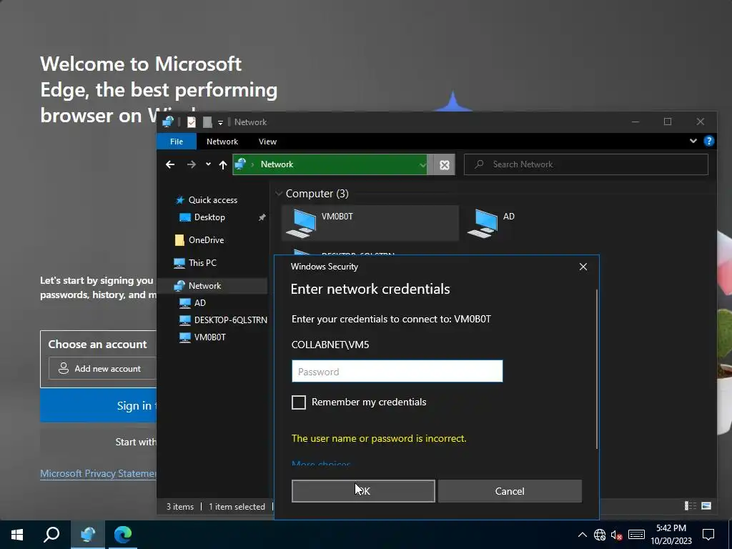Click File Explorer taskbar icon
Screen dimensions: 732x549
tap(88, 535)
